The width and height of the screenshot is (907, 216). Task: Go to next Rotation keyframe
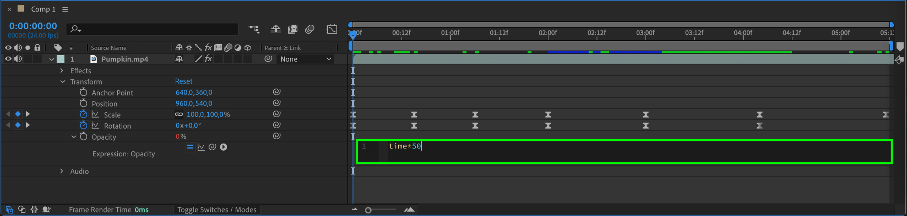[x=28, y=125]
